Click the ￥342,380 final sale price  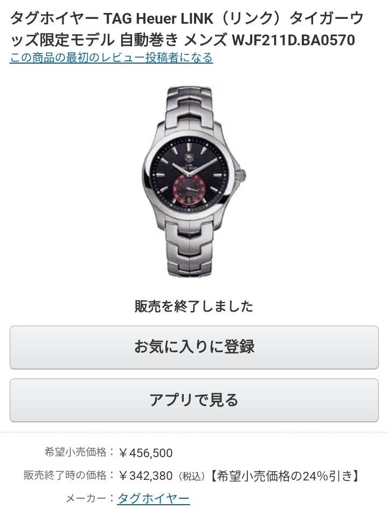[x=145, y=476]
